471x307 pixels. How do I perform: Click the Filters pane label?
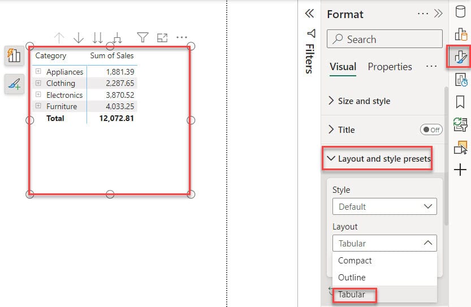tap(310, 59)
